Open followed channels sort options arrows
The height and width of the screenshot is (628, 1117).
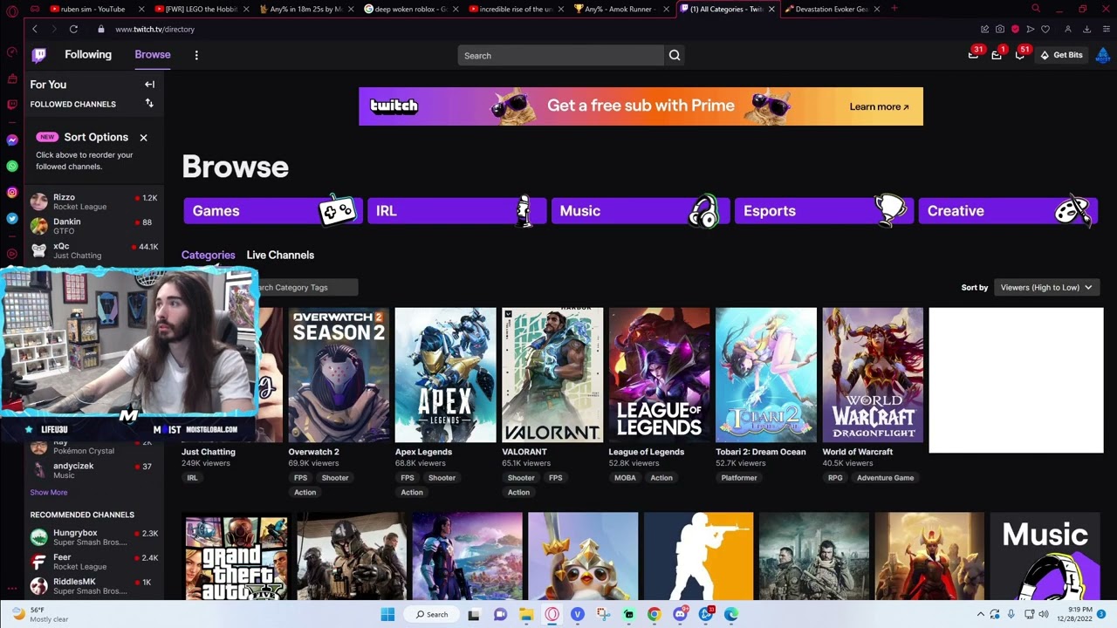coord(149,104)
